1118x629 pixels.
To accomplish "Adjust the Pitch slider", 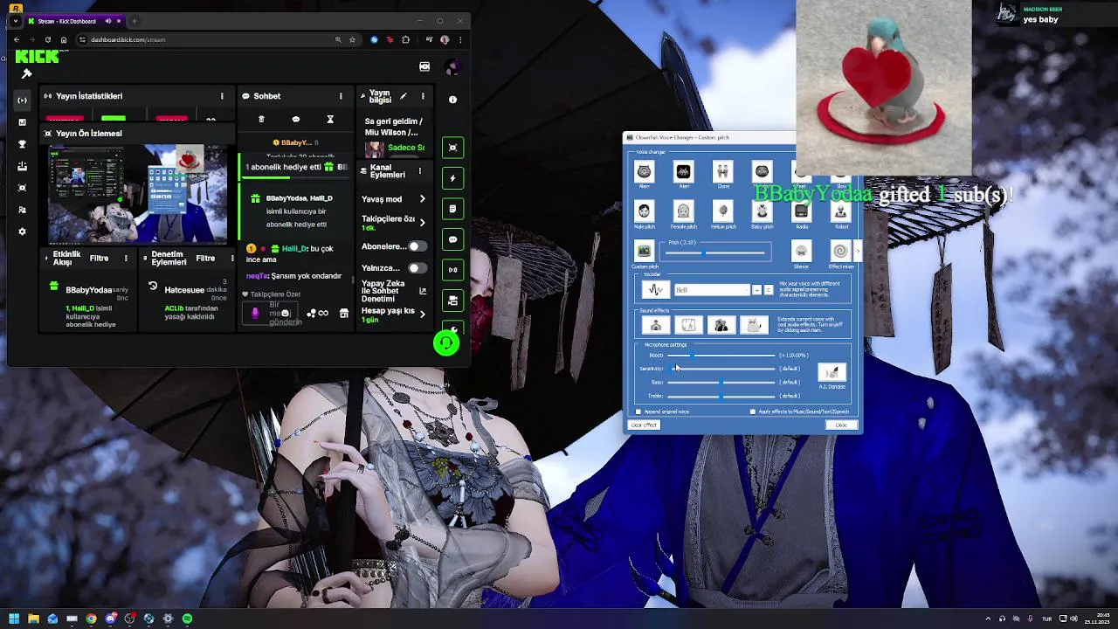I will 717,253.
